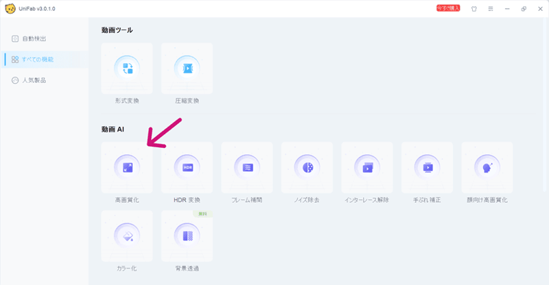Select the インターレース解除 deinterlace tool
549x285 pixels.
click(x=367, y=167)
